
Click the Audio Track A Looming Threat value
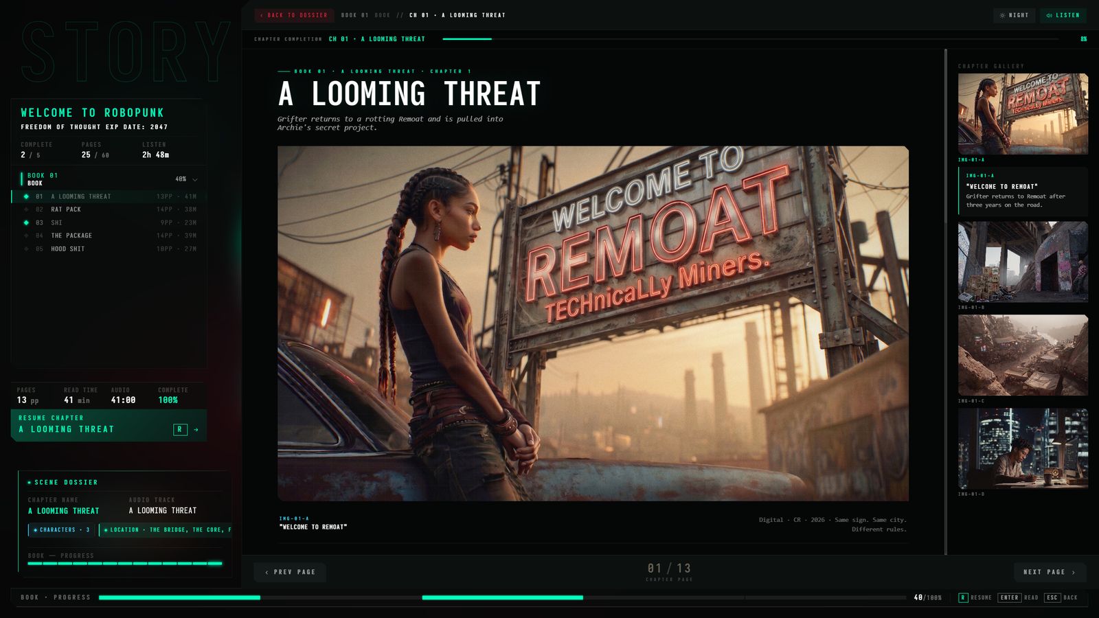click(162, 511)
